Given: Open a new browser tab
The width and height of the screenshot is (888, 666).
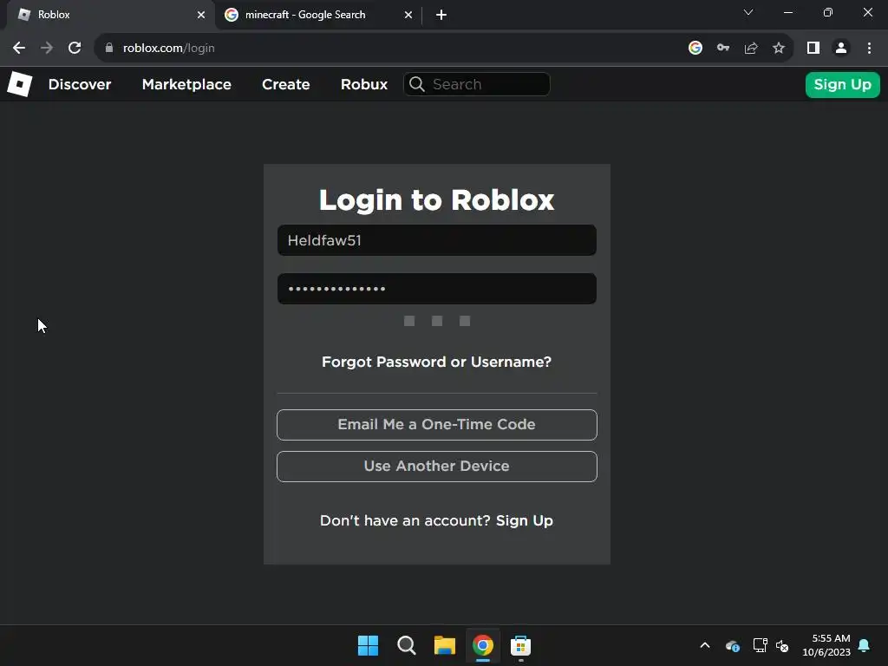Looking at the screenshot, I should pyautogui.click(x=441, y=15).
